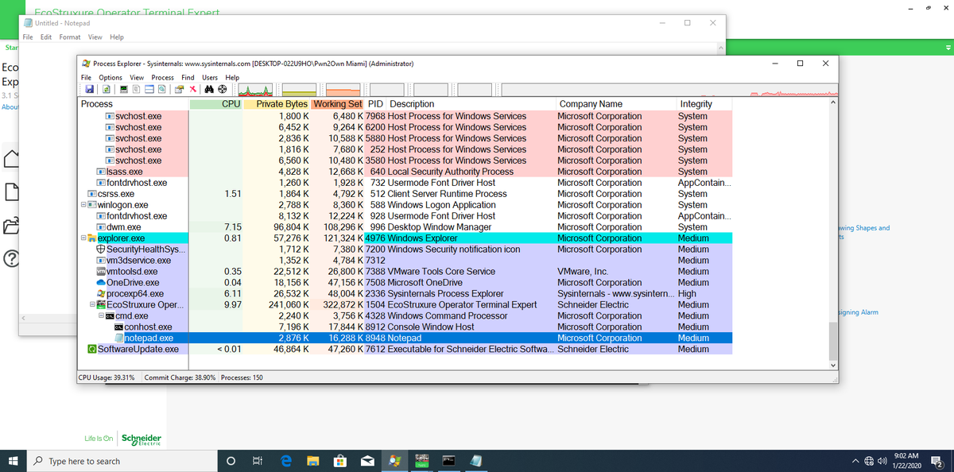Click the procexp64.exe process icon
The image size is (954, 472).
click(x=101, y=294)
